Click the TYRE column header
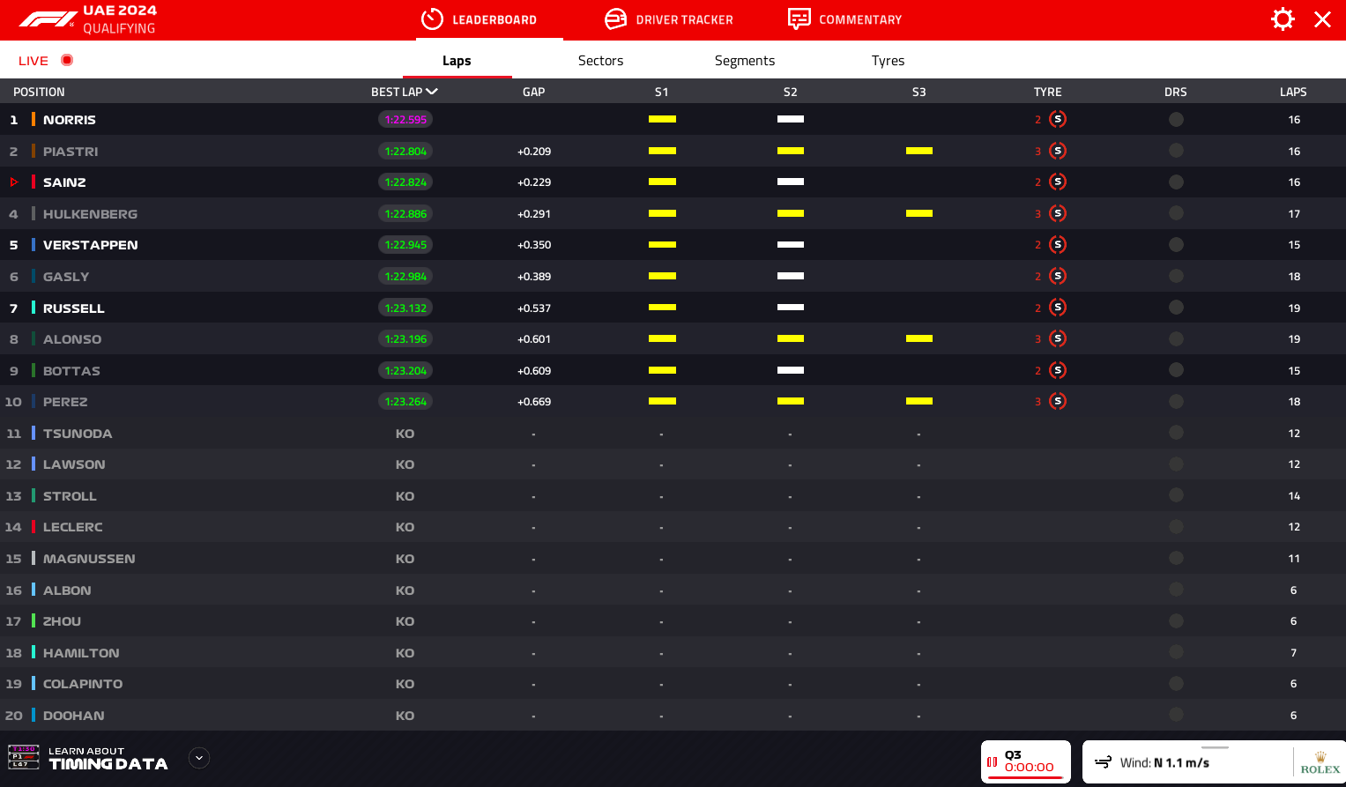Image resolution: width=1346 pixels, height=787 pixels. click(1047, 92)
